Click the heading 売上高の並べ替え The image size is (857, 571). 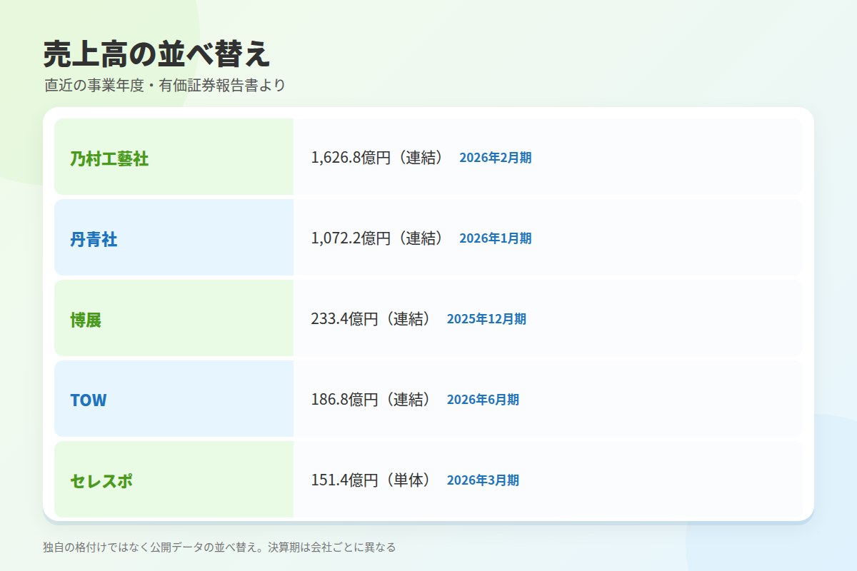[x=156, y=54]
